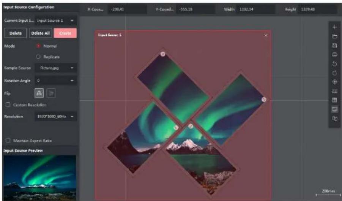The image size is (342, 201).
Task: Select Replicate mode radio button
Action: tap(38, 57)
